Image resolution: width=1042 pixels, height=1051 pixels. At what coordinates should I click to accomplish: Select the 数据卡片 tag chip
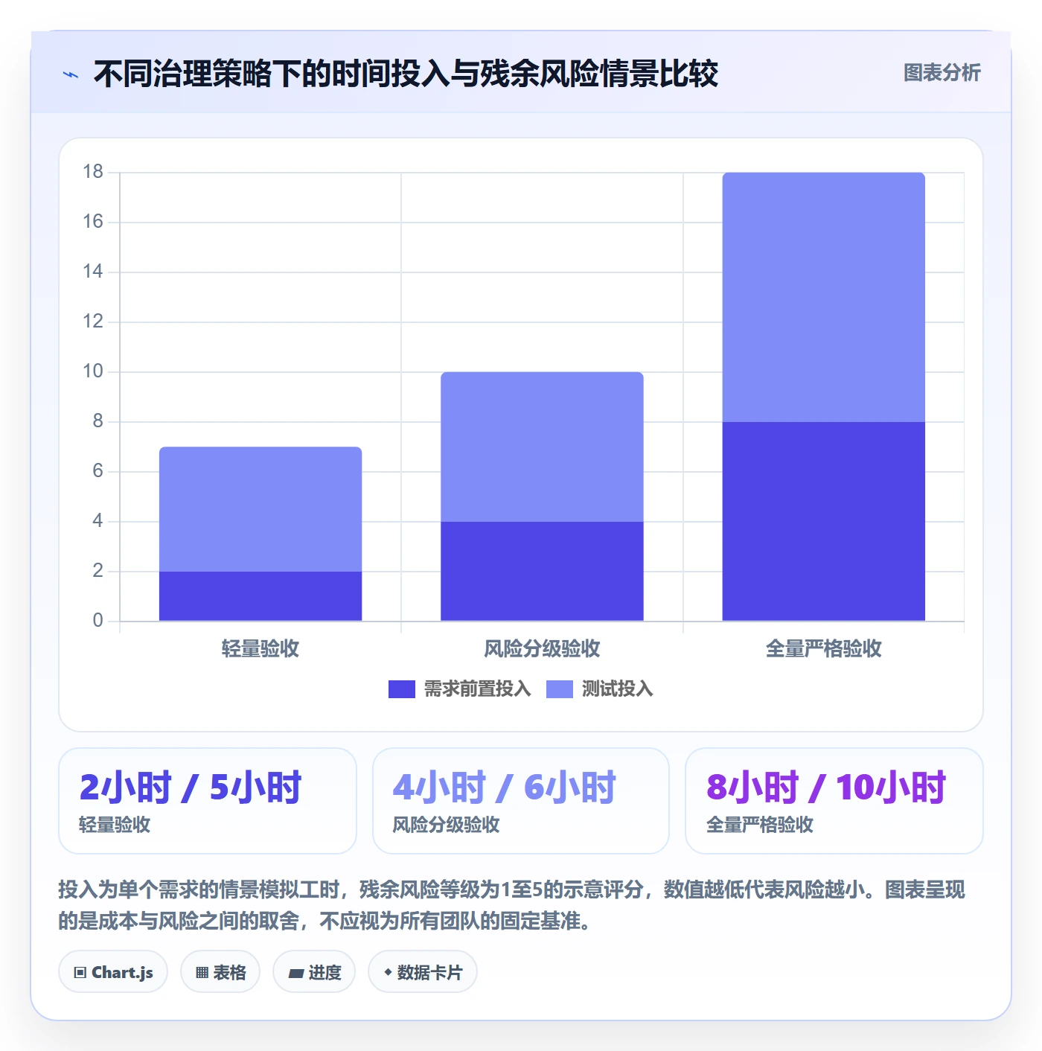point(423,972)
